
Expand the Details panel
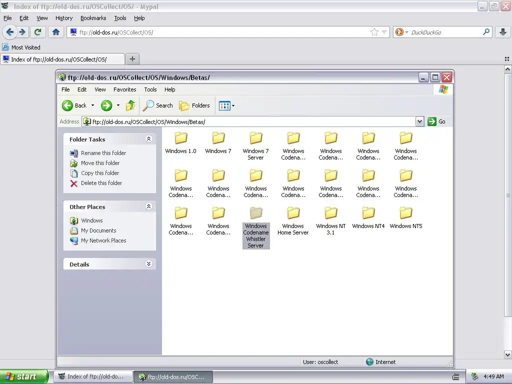(148, 264)
